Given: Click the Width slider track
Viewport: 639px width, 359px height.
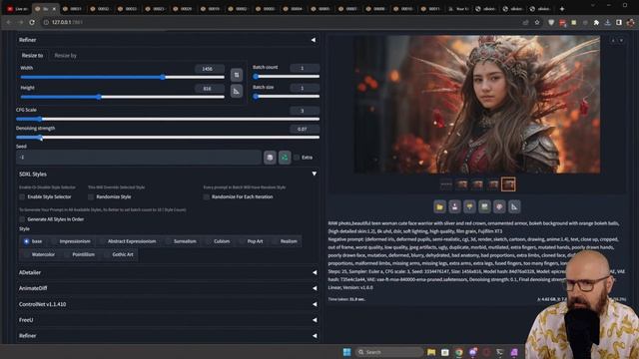Looking at the screenshot, I should click(122, 77).
